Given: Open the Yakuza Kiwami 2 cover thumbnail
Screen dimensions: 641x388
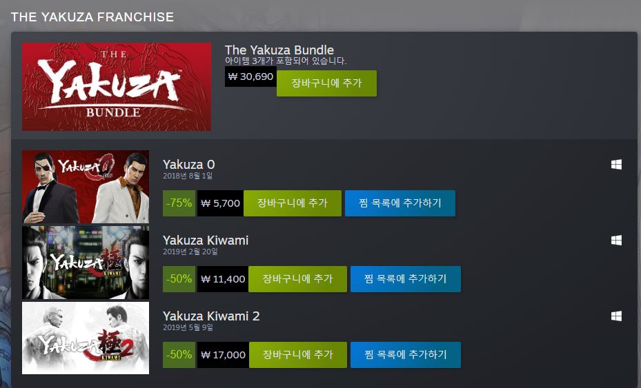Looking at the screenshot, I should 86,338.
